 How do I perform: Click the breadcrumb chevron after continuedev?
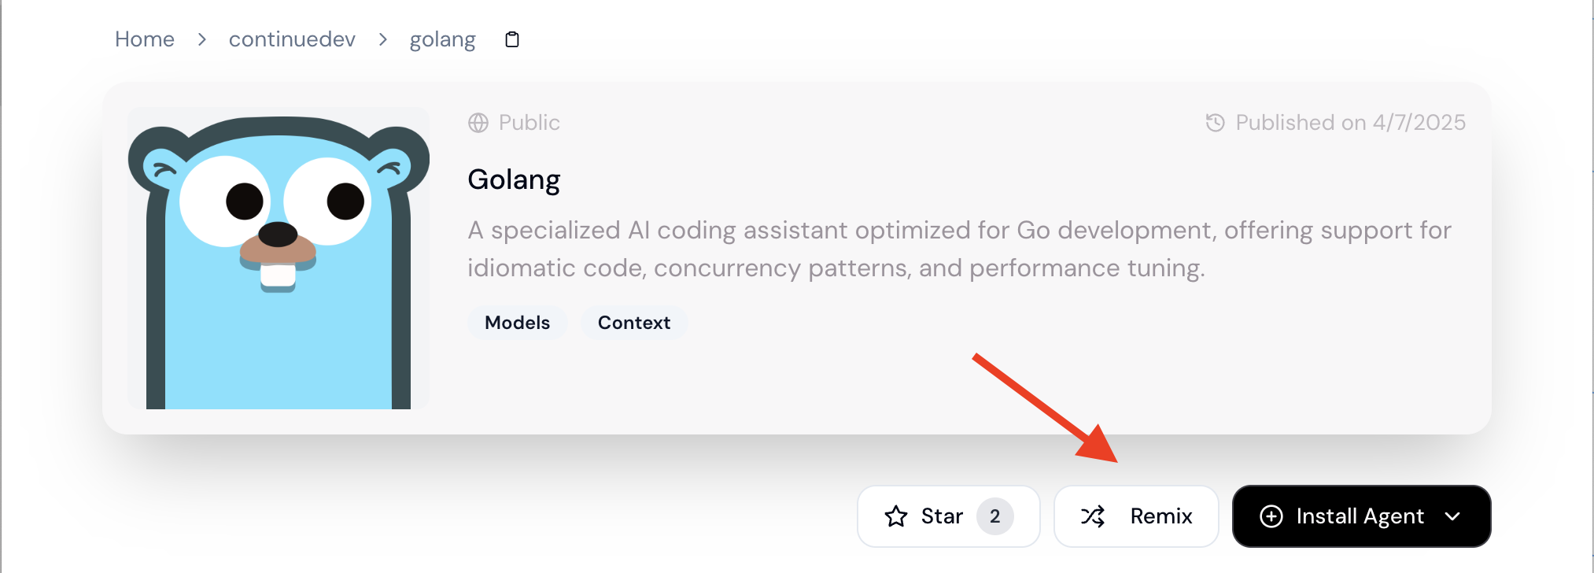[383, 39]
